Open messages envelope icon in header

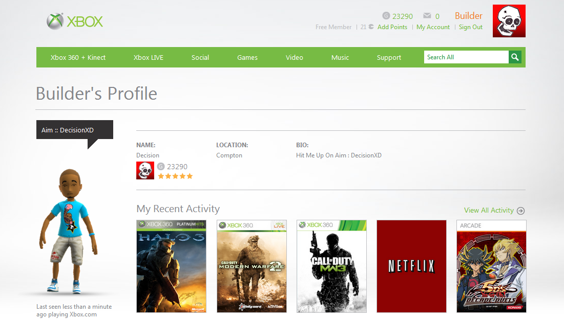(427, 15)
